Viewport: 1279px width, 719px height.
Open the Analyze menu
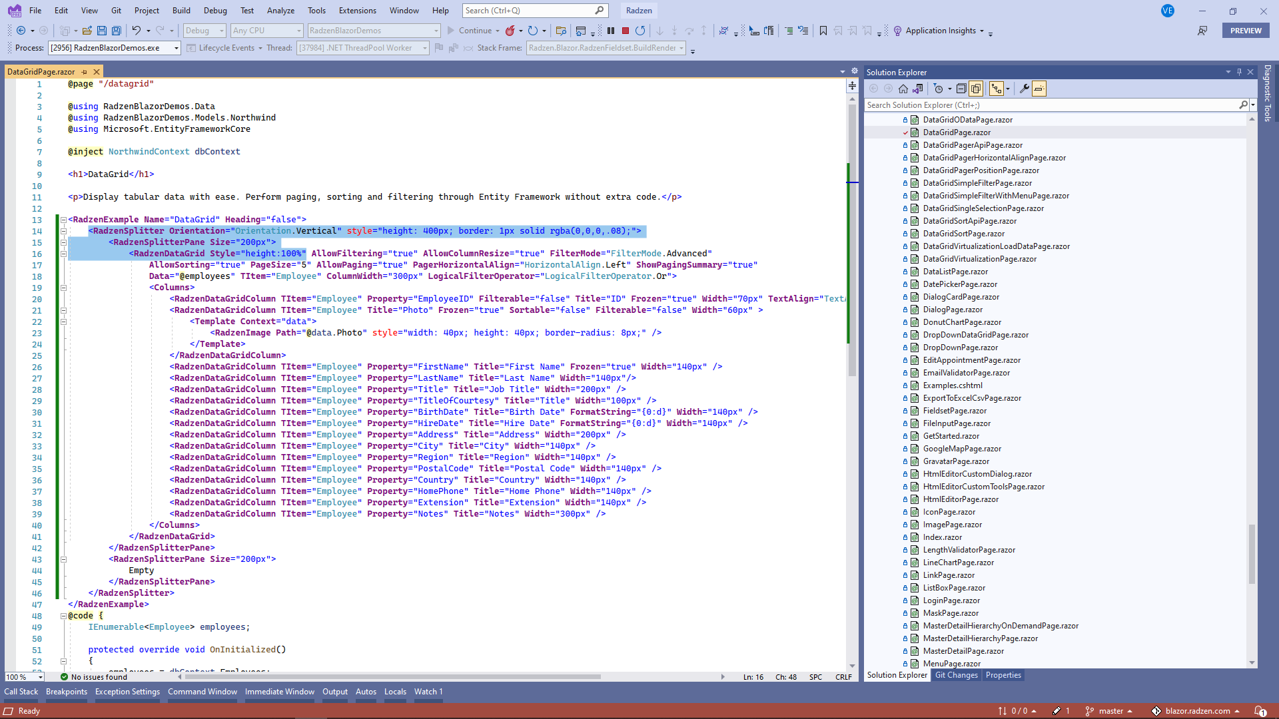click(280, 11)
